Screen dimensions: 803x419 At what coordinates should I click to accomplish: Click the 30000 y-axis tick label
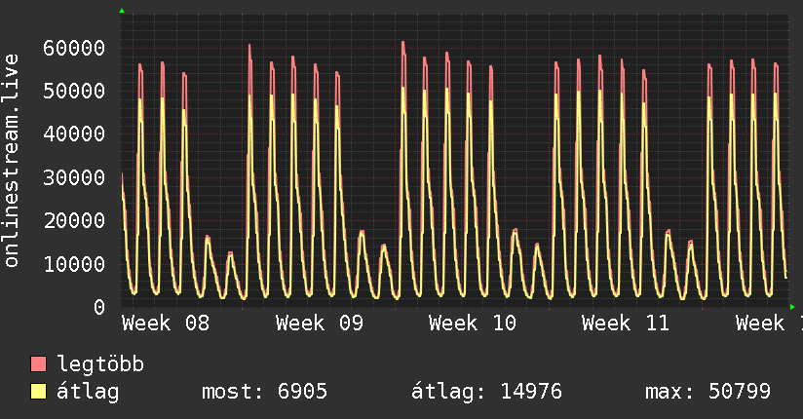(74, 177)
